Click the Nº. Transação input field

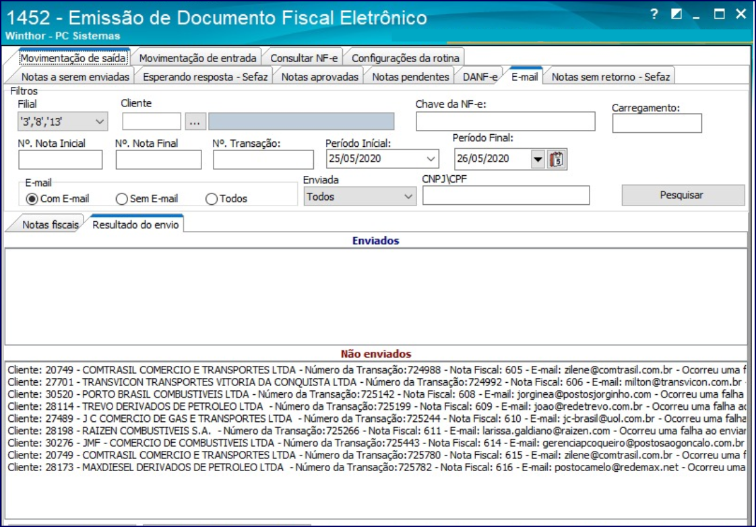(x=263, y=160)
